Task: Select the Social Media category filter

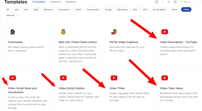Action: click(159, 9)
